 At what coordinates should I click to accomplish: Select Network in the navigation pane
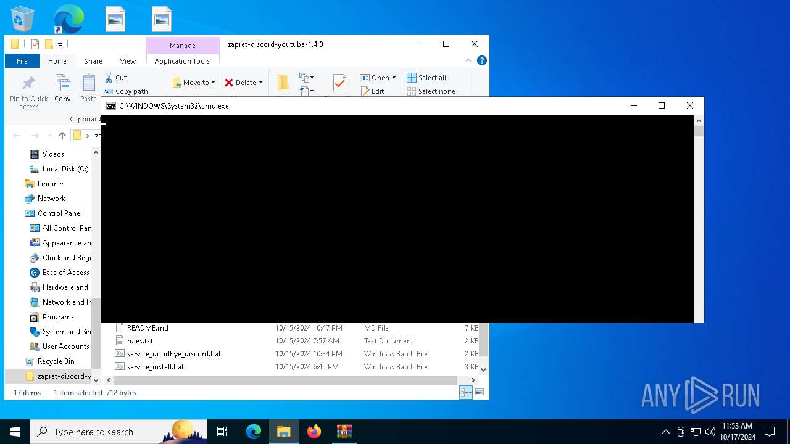click(51, 199)
